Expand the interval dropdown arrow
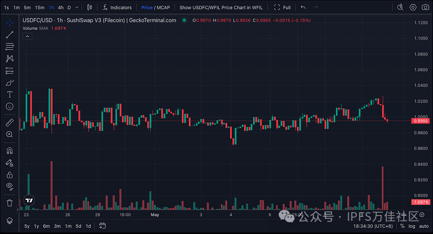Image resolution: width=433 pixels, height=234 pixels. [x=77, y=7]
